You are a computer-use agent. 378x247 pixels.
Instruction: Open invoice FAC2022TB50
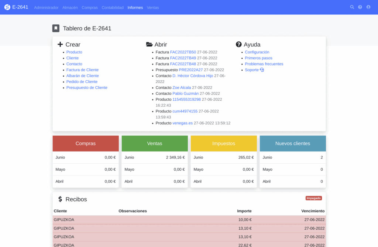[x=183, y=52]
